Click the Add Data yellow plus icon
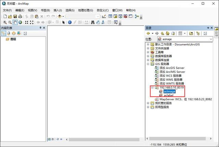This screenshot has height=147, width=219. pos(60,16)
